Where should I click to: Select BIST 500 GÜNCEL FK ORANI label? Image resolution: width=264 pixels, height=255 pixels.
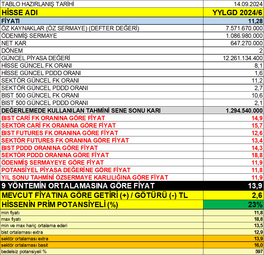coord(40,95)
